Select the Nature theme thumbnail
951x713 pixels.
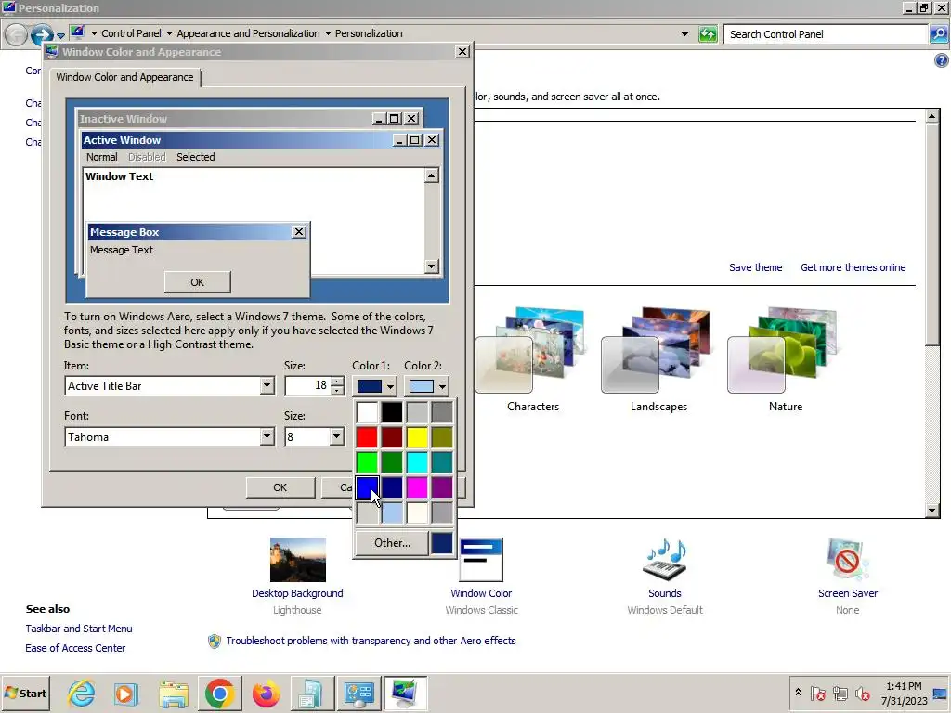point(784,350)
